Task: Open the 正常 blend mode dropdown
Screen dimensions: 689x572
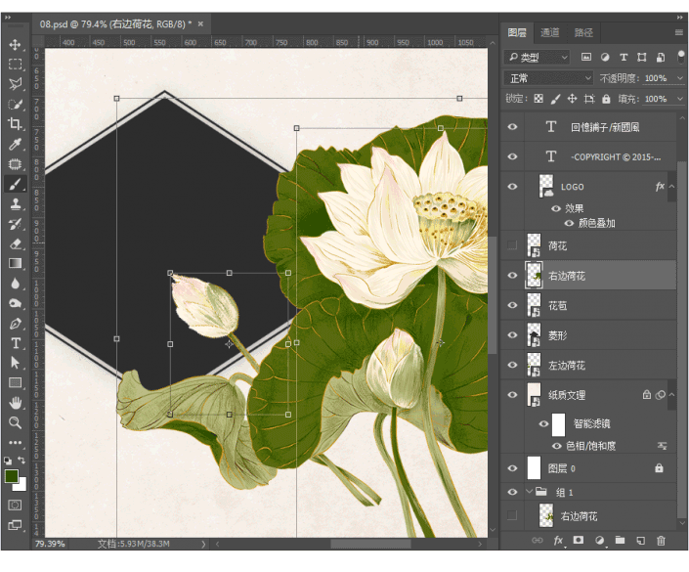Action: tap(548, 78)
